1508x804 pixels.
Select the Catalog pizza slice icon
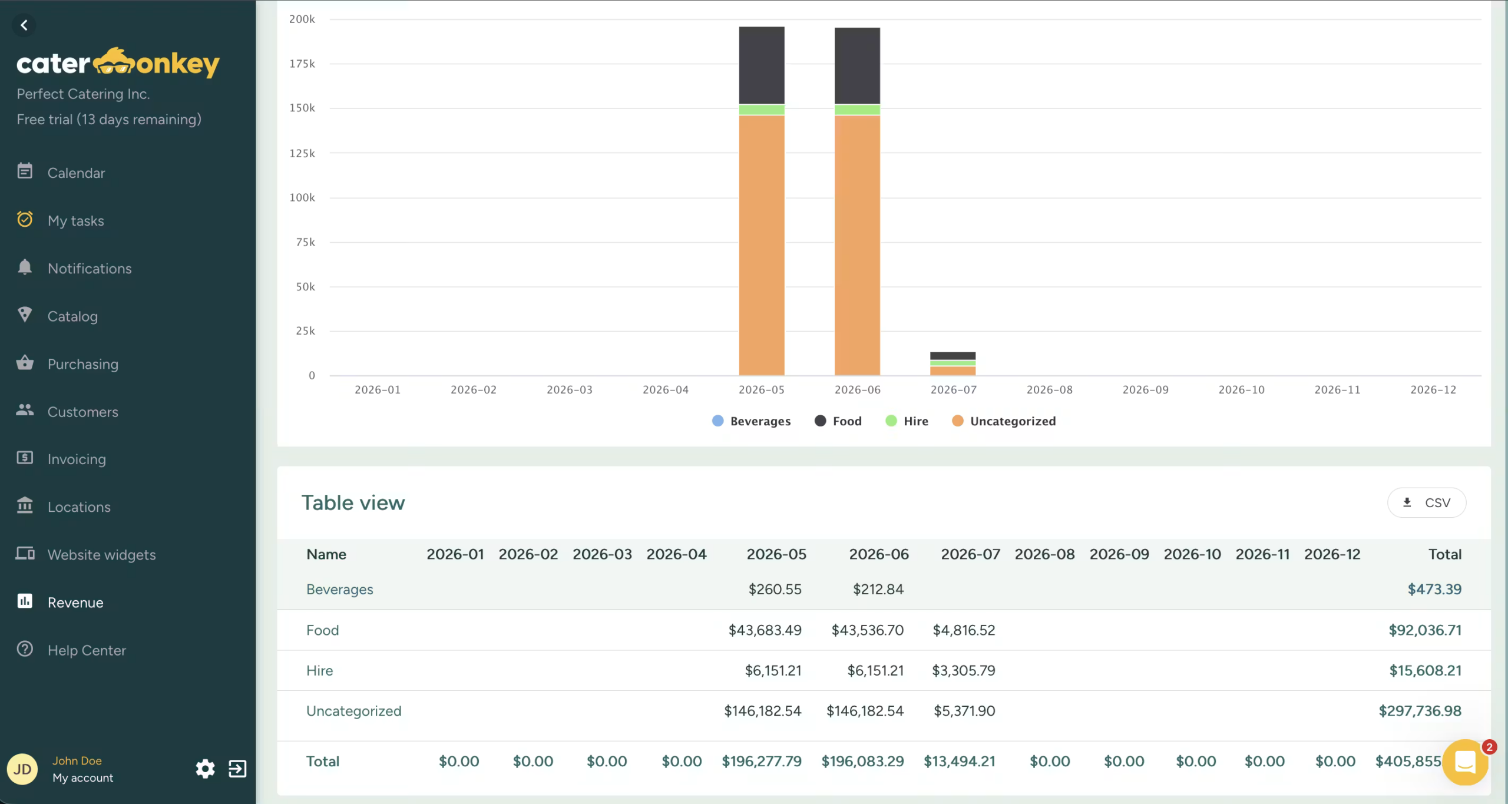(x=25, y=315)
